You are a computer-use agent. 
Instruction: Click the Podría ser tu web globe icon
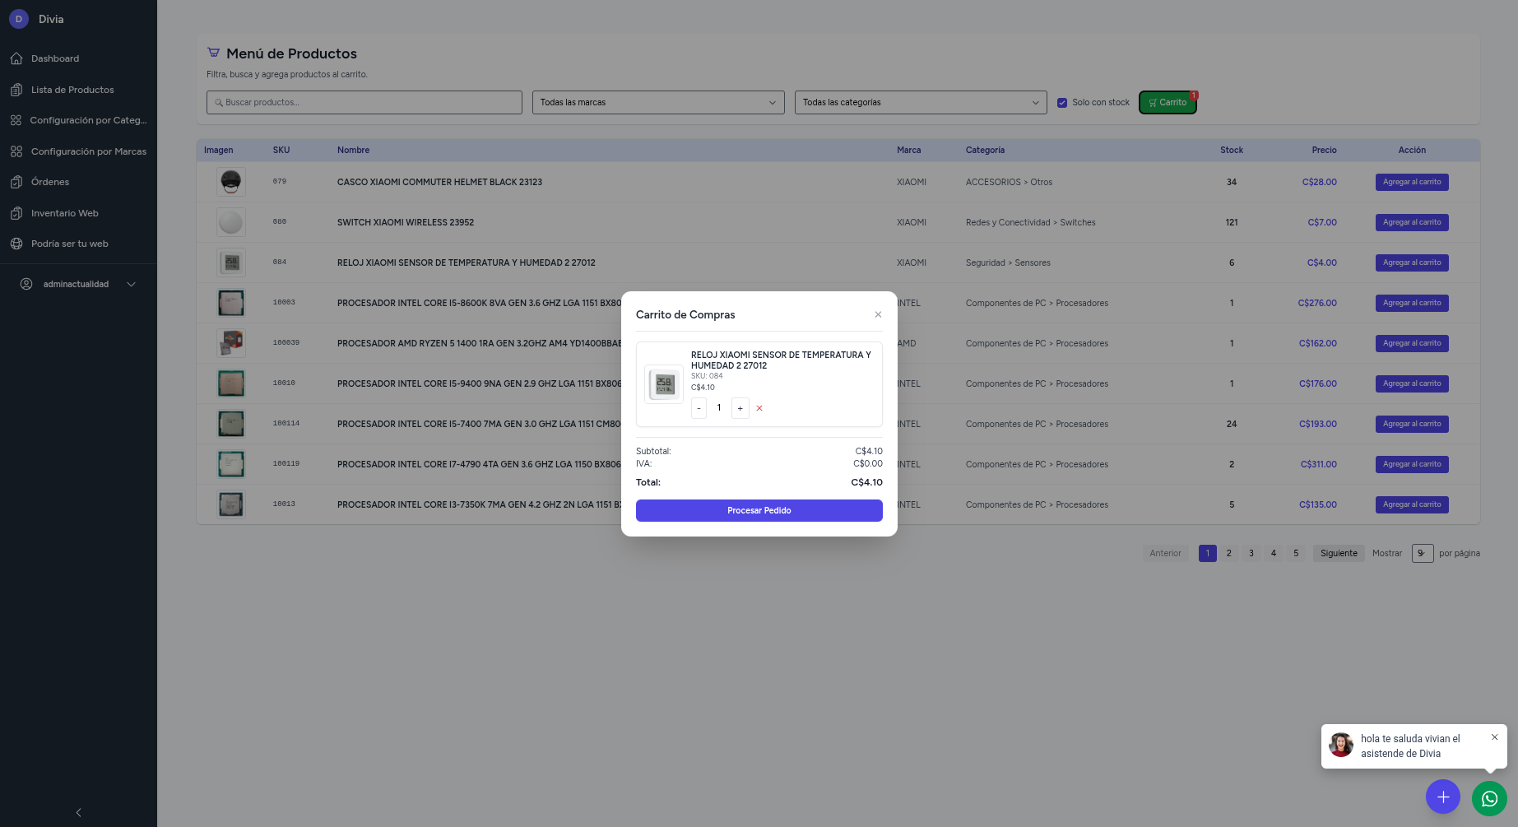pos(16,244)
